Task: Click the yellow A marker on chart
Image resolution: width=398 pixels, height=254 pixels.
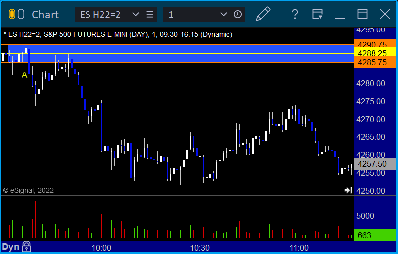Action: tap(24, 75)
